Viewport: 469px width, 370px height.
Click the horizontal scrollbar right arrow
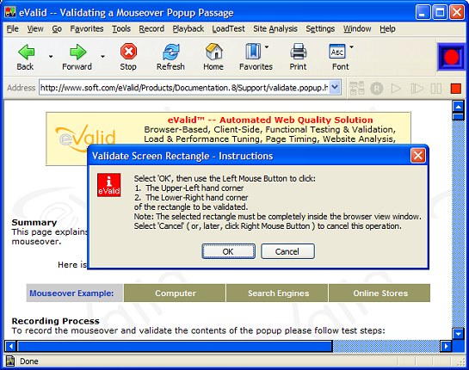446,346
